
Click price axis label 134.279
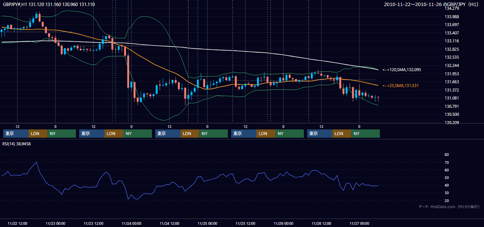451,8
